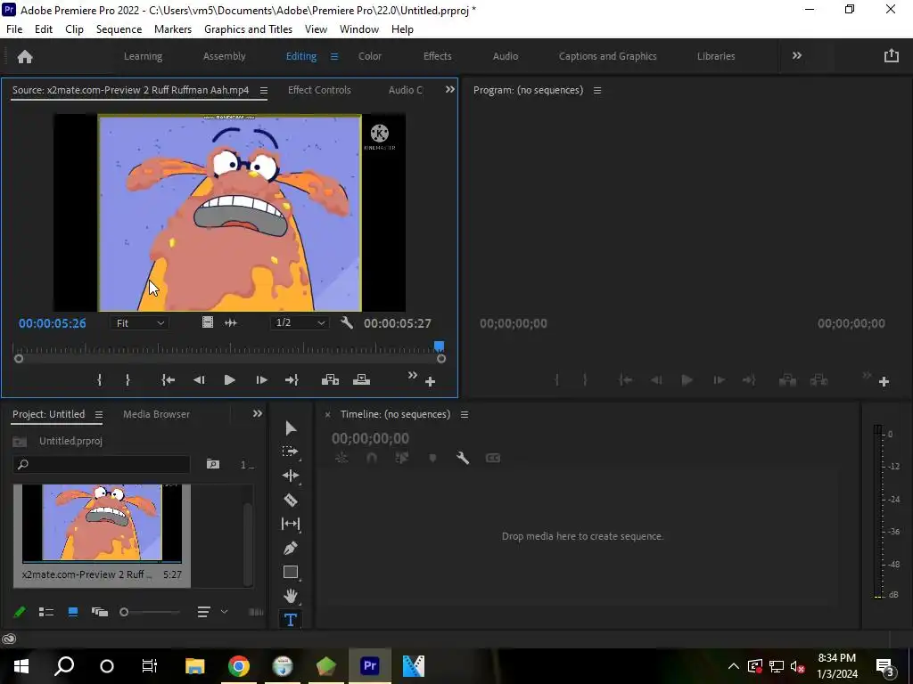Switch to Effect Controls tab
Image resolution: width=913 pixels, height=684 pixels.
point(319,90)
